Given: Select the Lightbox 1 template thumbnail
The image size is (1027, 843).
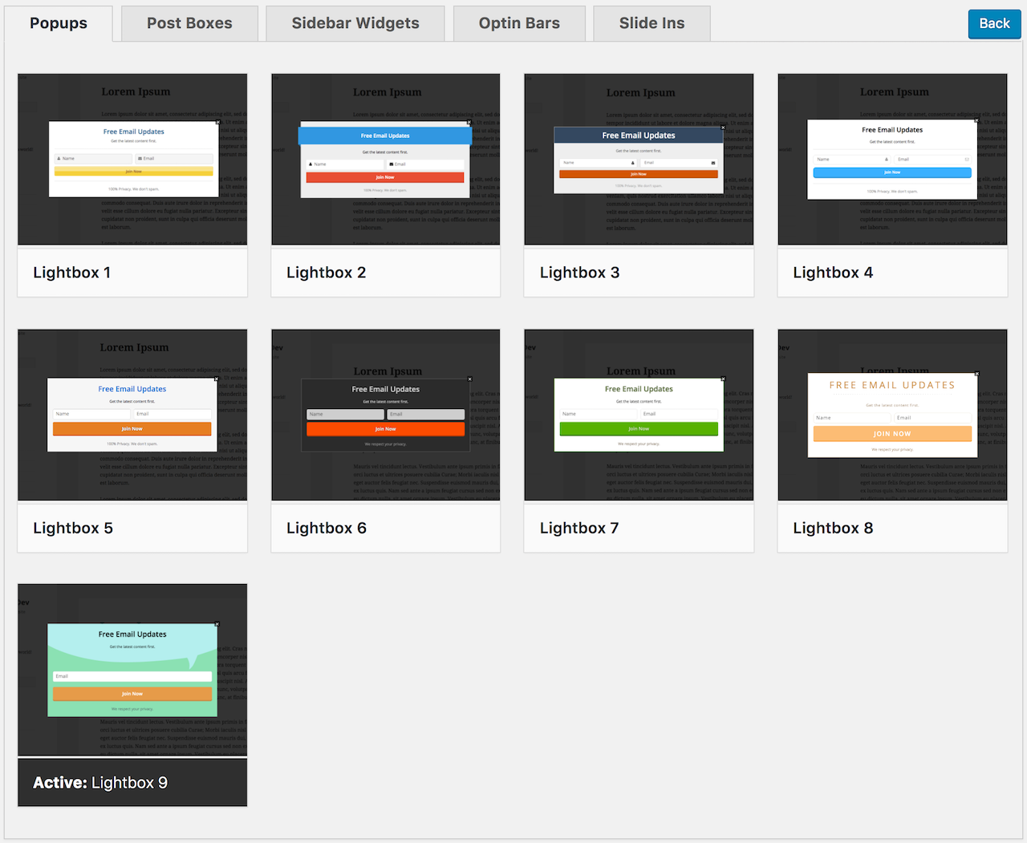Looking at the screenshot, I should 132,160.
